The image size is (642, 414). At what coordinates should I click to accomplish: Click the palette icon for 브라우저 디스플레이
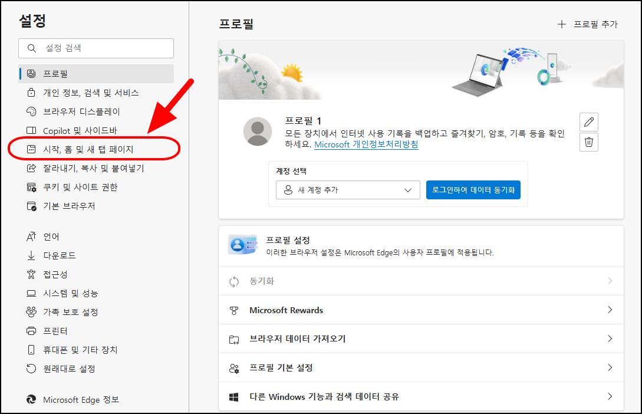[31, 111]
